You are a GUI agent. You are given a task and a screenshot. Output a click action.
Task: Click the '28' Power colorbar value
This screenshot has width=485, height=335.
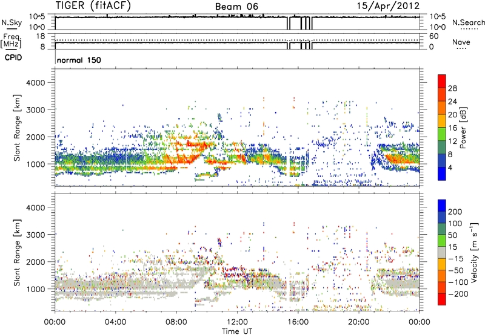point(452,88)
